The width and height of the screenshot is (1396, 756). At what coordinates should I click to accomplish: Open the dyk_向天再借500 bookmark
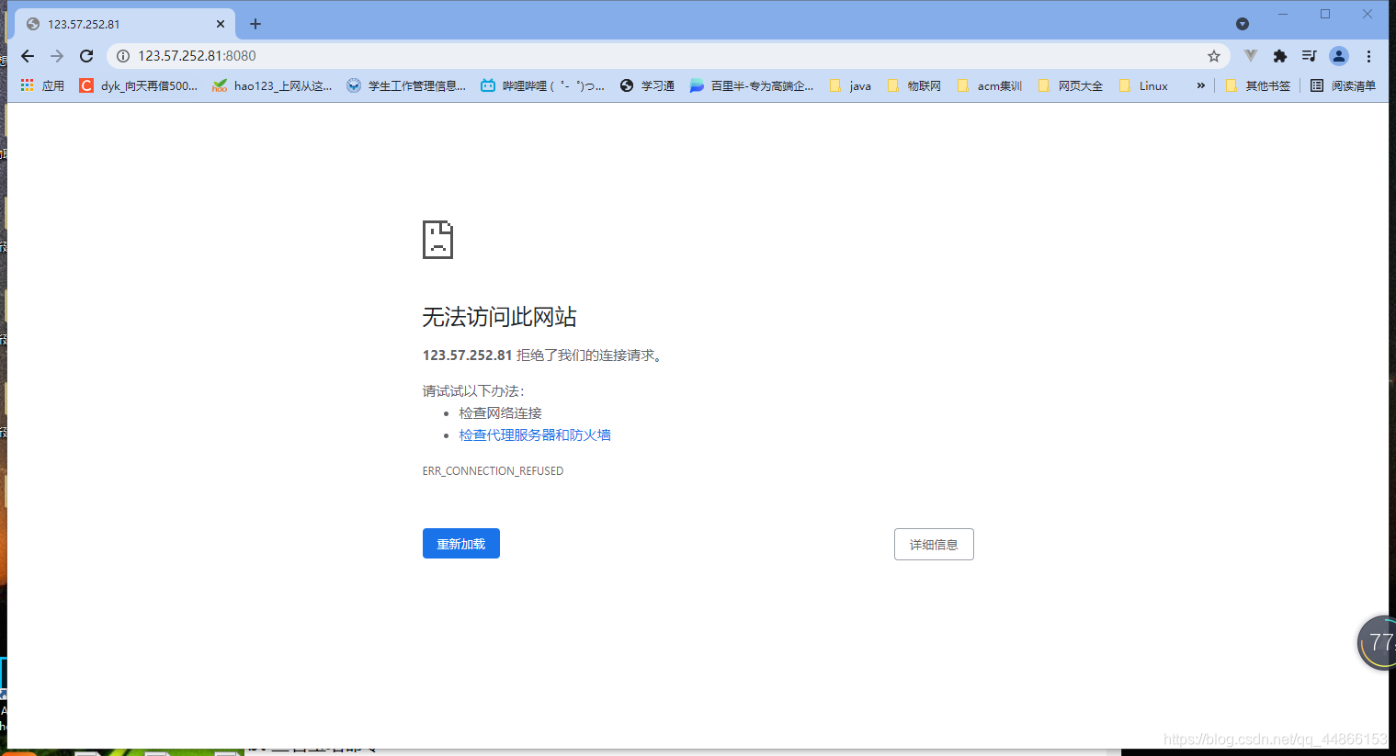[139, 85]
